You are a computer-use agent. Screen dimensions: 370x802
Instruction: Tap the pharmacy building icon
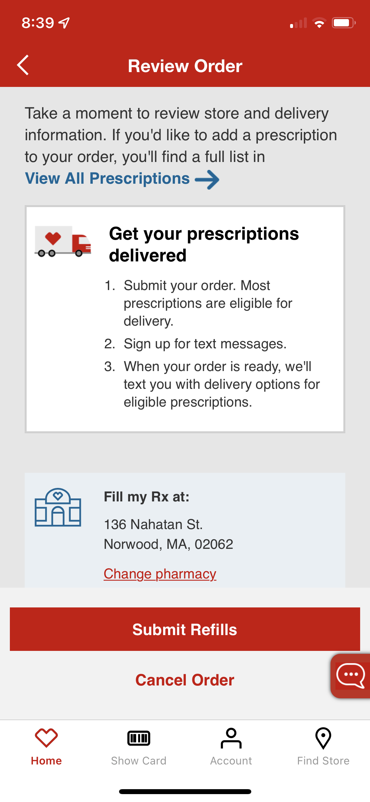tap(58, 507)
